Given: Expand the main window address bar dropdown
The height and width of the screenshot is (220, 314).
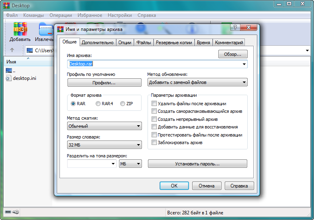Looking at the screenshot, I should (x=307, y=51).
